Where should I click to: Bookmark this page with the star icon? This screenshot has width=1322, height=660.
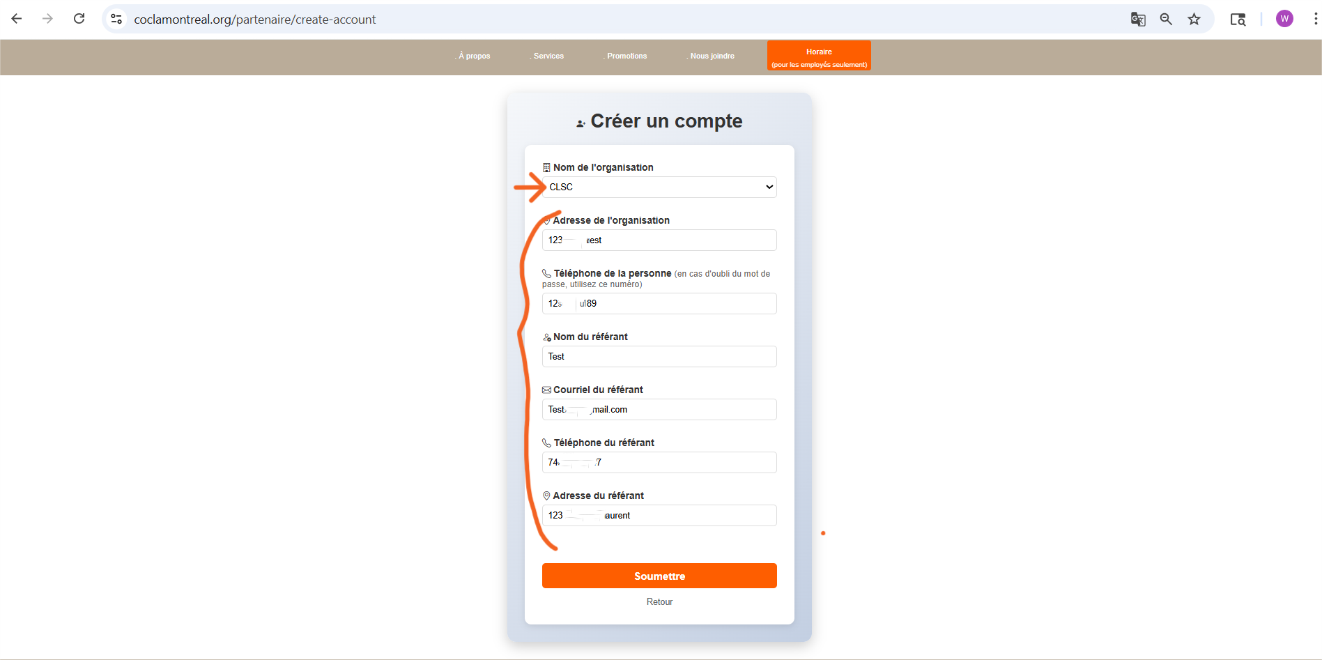tap(1194, 20)
